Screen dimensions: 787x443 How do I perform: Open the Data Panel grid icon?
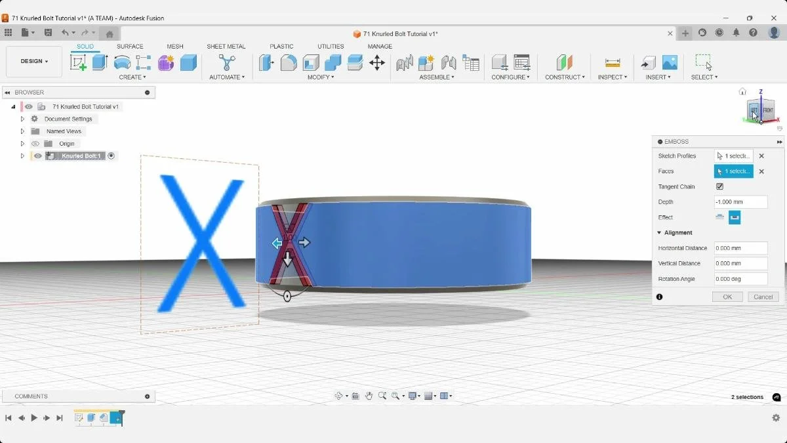[8, 33]
